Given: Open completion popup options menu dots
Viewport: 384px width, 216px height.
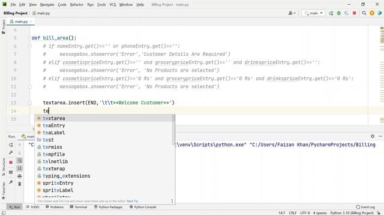Looking at the screenshot, I should coord(172,201).
